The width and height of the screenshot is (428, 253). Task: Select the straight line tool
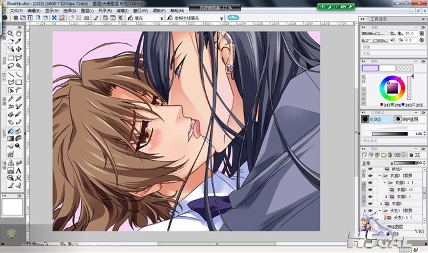click(x=11, y=75)
